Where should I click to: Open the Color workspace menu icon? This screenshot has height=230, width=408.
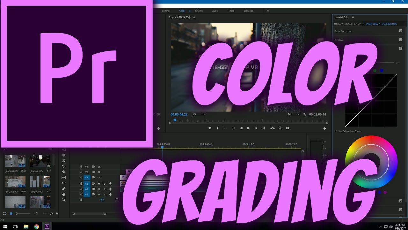pyautogui.click(x=189, y=11)
